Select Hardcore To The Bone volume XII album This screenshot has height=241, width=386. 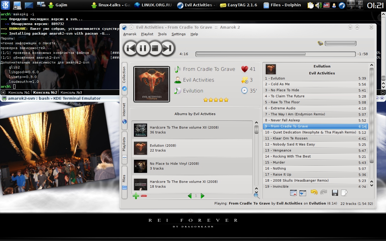point(192,130)
